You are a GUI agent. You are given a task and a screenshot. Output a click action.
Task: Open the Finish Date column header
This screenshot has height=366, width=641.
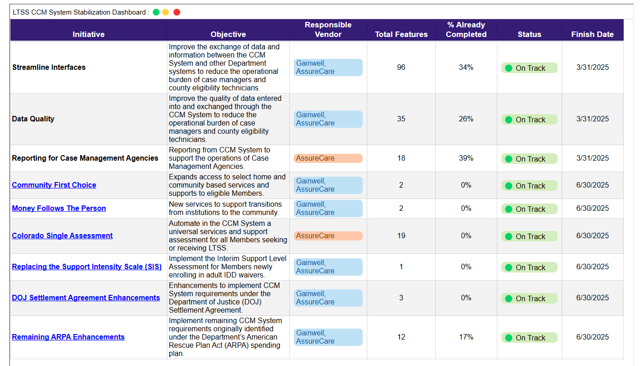(593, 34)
